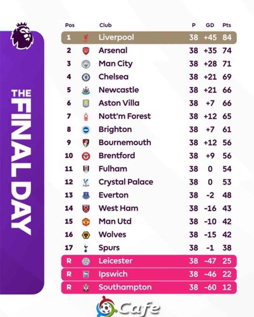Click the Liverpool club crest
254x317 pixels.
[86, 38]
